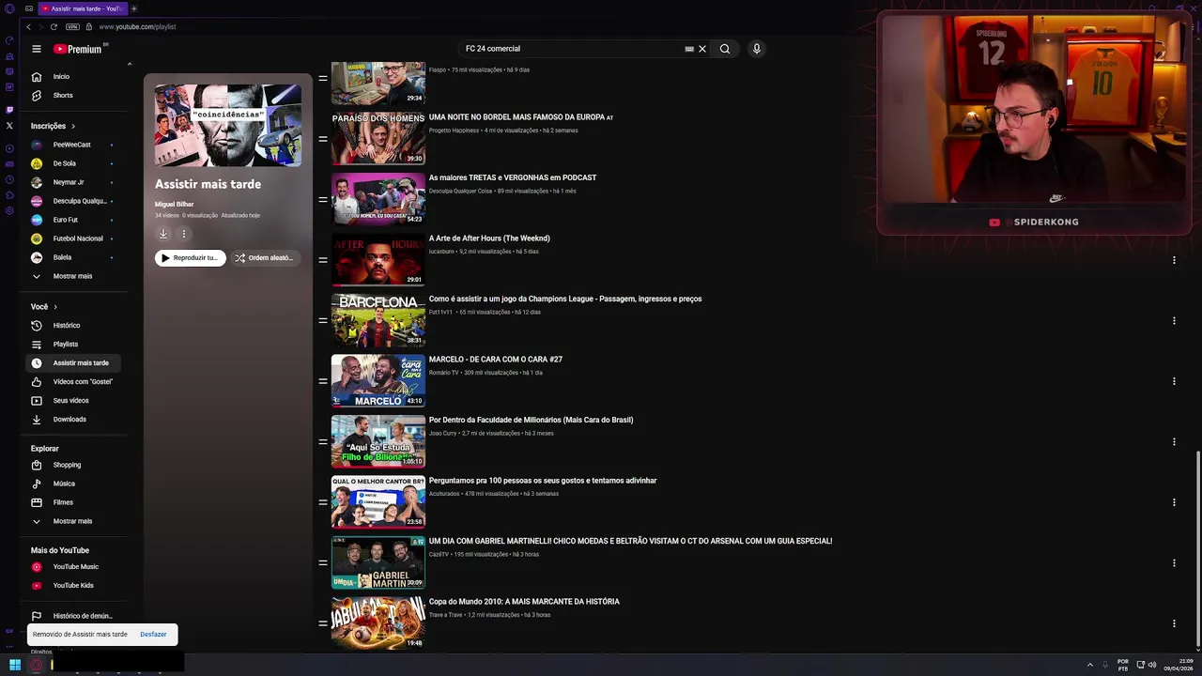Image resolution: width=1202 pixels, height=676 pixels.
Task: Open Windows Start menu
Action: tap(15, 665)
